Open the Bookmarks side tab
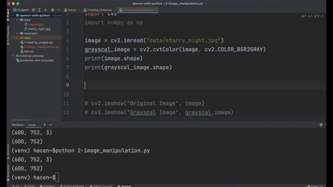 pyautogui.click(x=8, y=173)
